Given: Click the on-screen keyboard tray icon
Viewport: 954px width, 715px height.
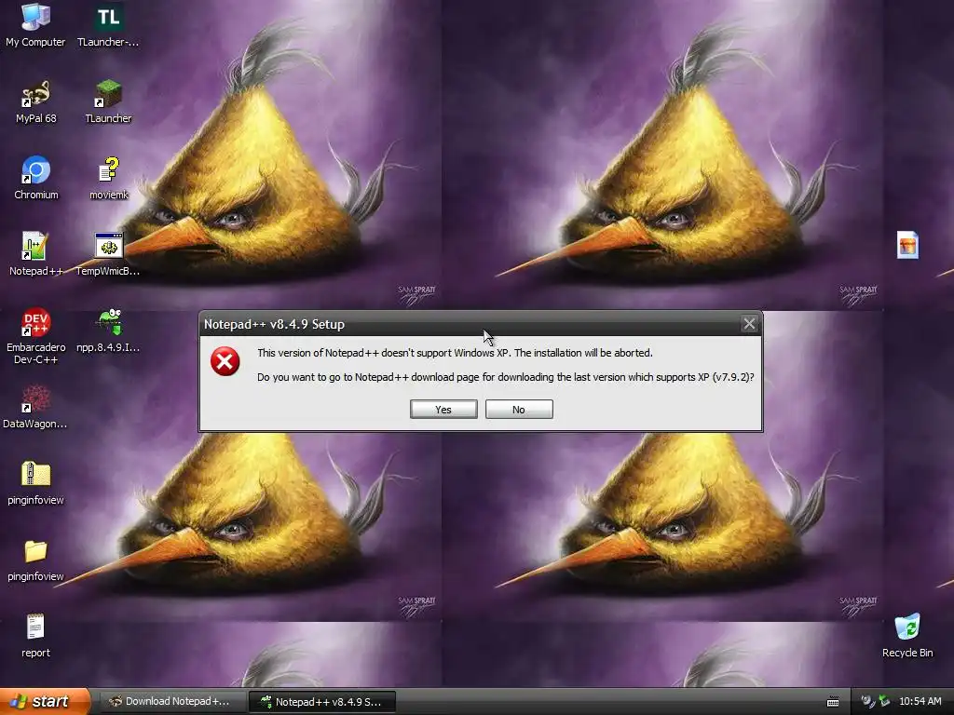Looking at the screenshot, I should tap(833, 702).
